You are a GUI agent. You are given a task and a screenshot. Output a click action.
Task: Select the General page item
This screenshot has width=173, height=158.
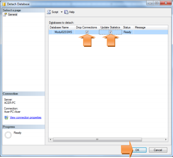(x=13, y=14)
